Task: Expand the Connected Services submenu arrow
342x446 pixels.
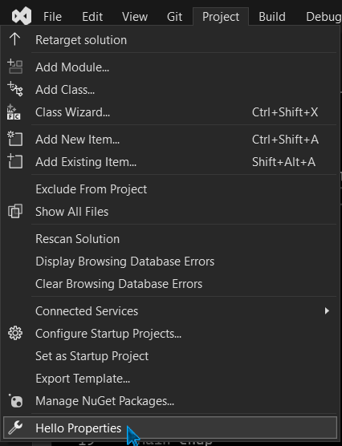Action: point(327,310)
